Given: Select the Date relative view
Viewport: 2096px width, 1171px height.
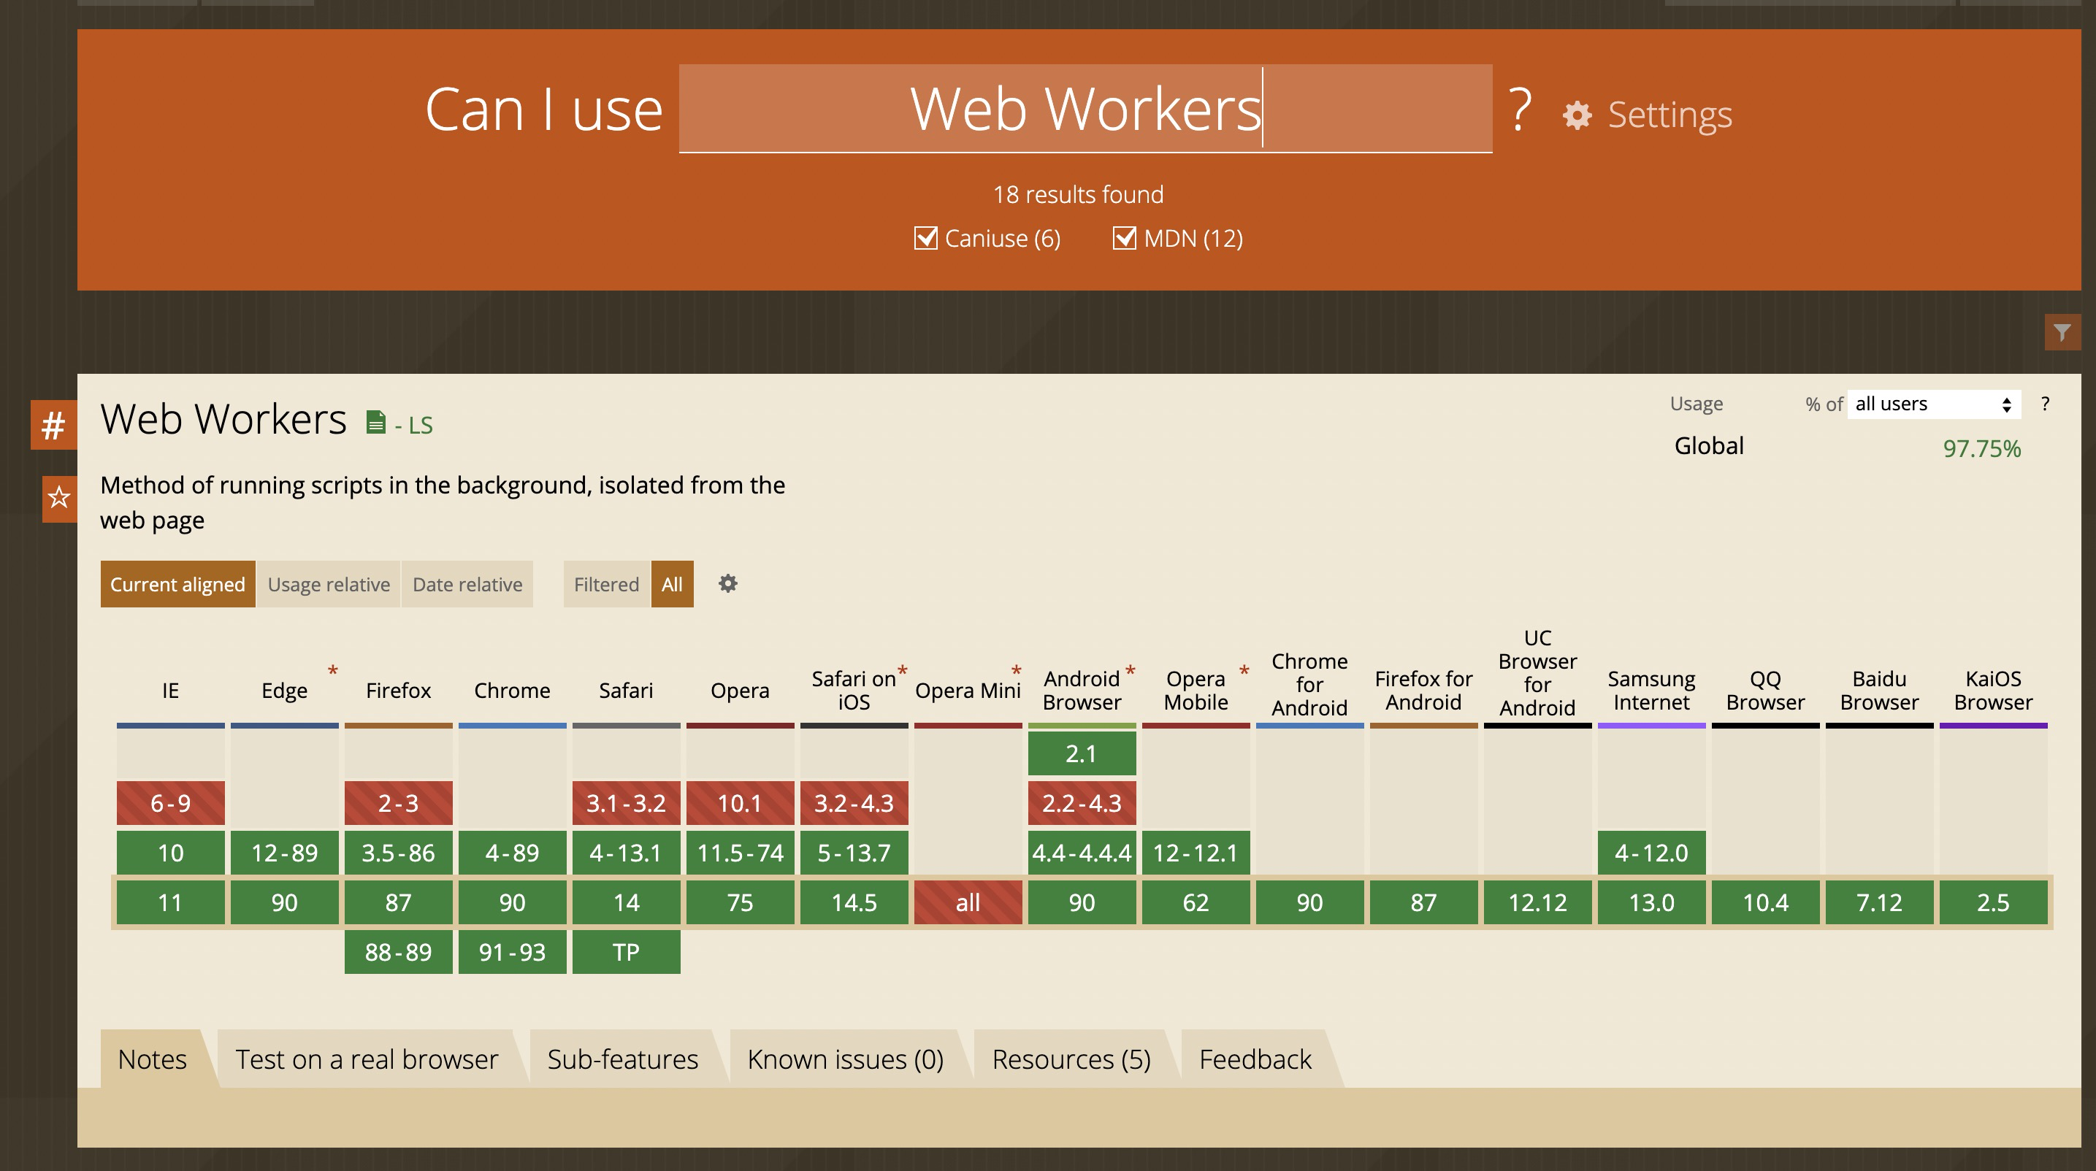Looking at the screenshot, I should (467, 584).
